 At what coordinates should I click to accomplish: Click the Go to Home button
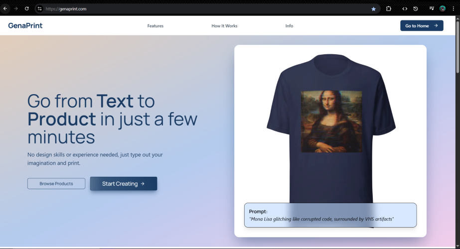click(x=422, y=25)
